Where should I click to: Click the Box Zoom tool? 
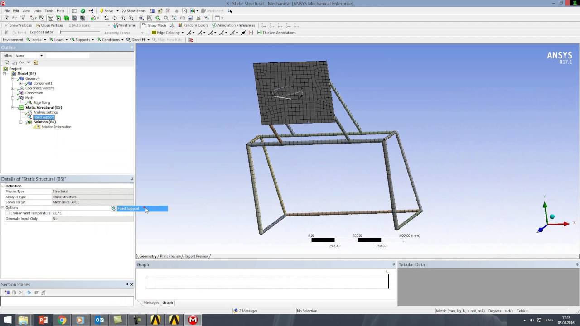pos(131,18)
